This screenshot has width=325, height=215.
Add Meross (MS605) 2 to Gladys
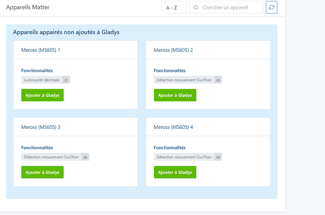click(x=175, y=95)
